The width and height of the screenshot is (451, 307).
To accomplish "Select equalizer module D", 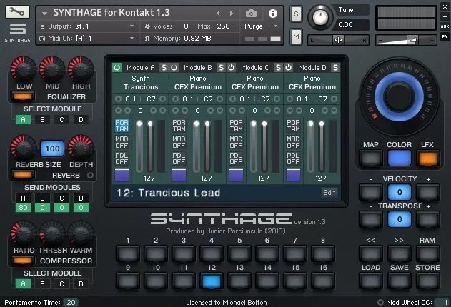I will (81, 120).
